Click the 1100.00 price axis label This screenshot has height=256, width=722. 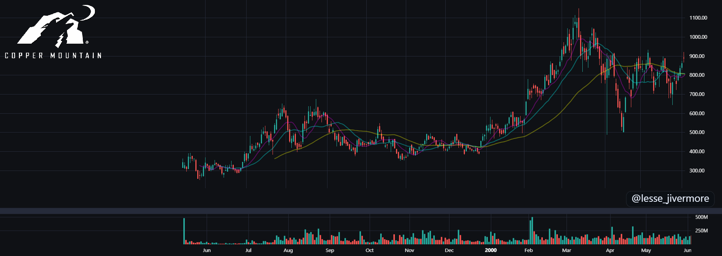(x=698, y=18)
